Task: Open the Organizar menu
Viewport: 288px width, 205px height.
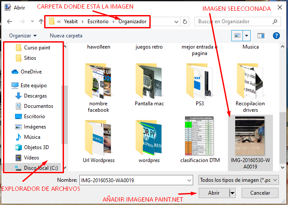Action: [23, 36]
